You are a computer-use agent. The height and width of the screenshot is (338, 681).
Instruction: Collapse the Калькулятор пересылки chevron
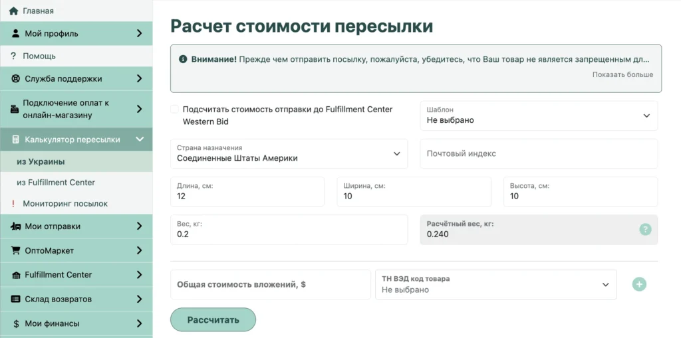click(x=140, y=139)
